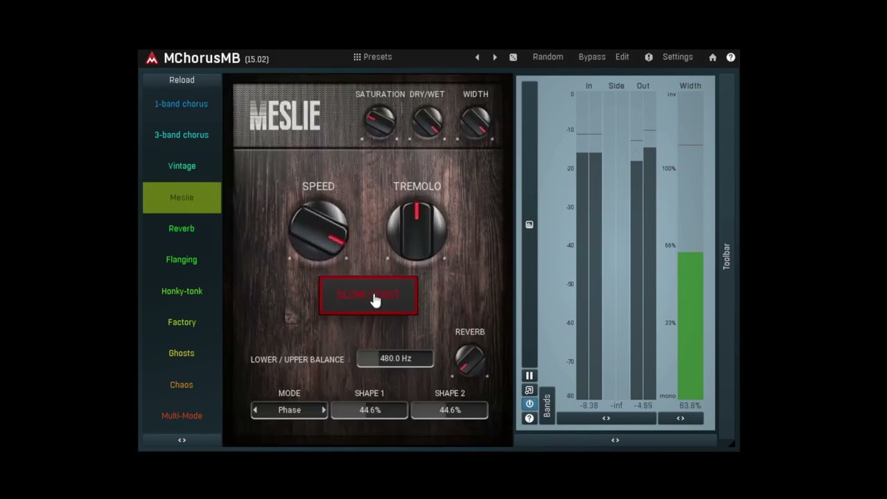The image size is (887, 499).
Task: Collapse the device list with bottom arrows
Action: (x=182, y=440)
